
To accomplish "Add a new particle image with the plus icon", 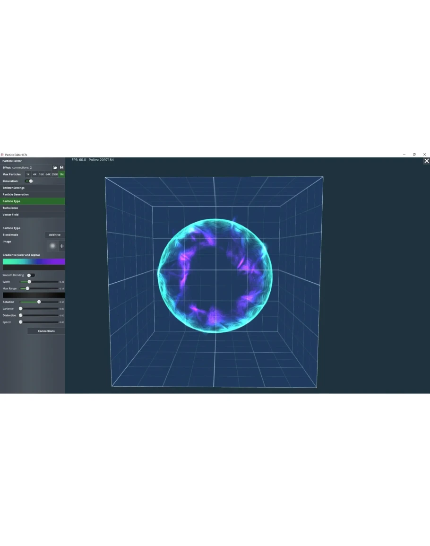I will point(61,246).
